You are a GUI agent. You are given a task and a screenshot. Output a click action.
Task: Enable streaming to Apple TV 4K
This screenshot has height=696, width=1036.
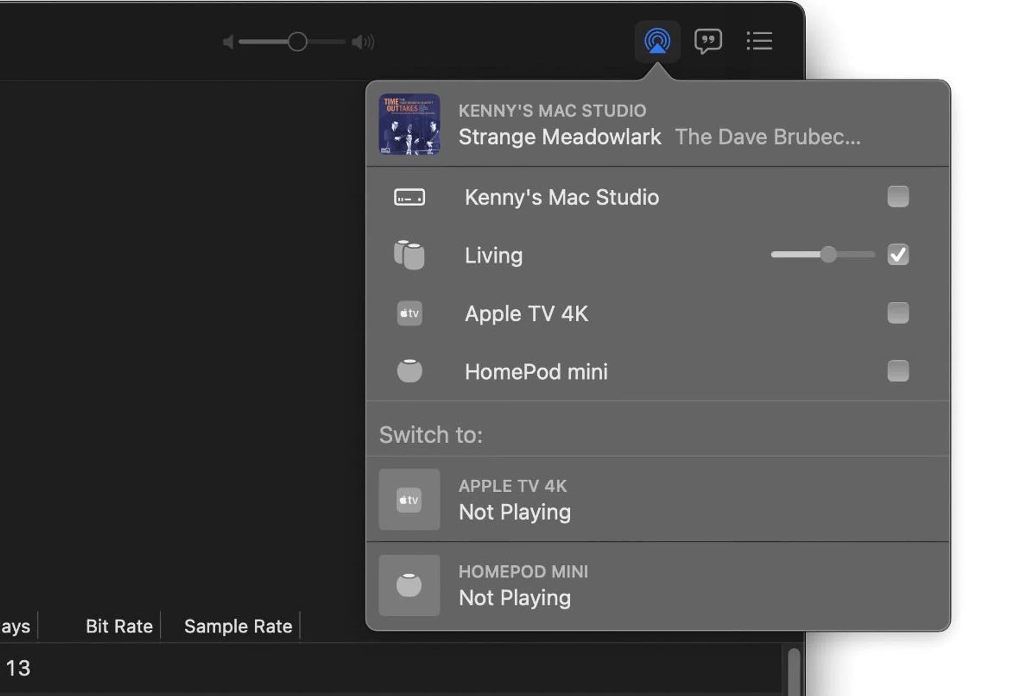pyautogui.click(x=898, y=313)
